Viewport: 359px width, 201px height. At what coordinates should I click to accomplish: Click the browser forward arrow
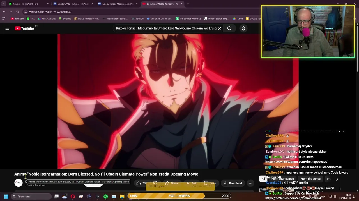point(11,12)
